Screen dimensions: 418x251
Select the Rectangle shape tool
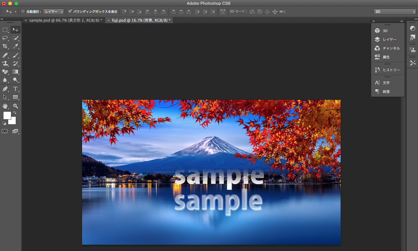[15, 97]
